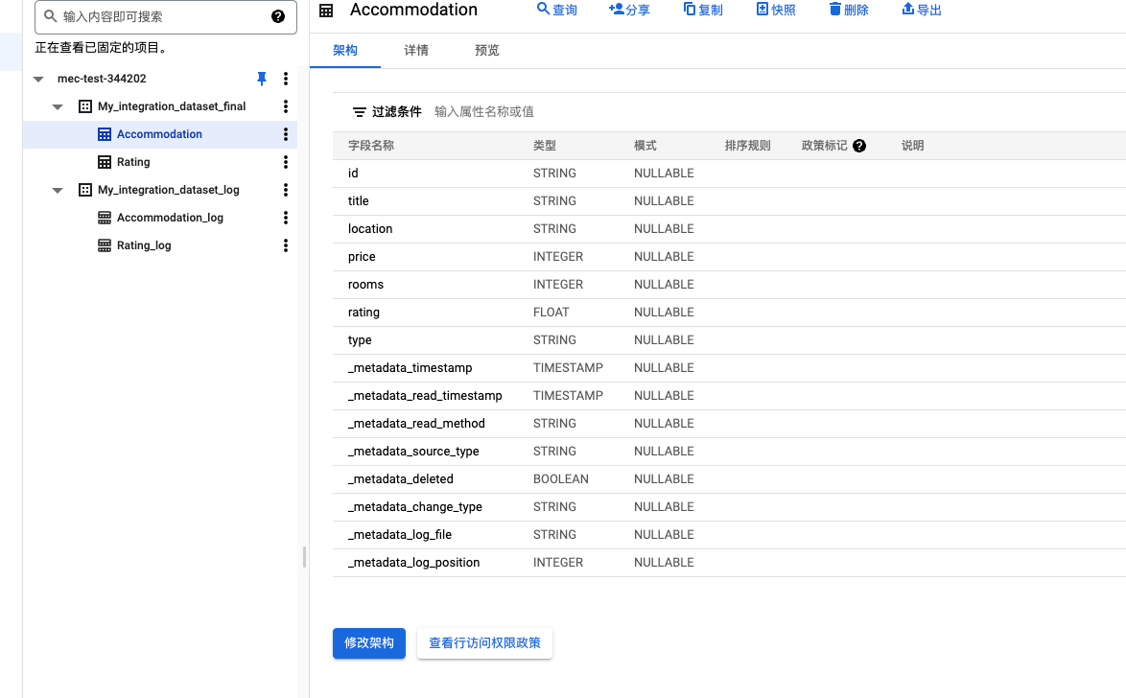
Task: Open policy tag help icon
Action: point(858,146)
